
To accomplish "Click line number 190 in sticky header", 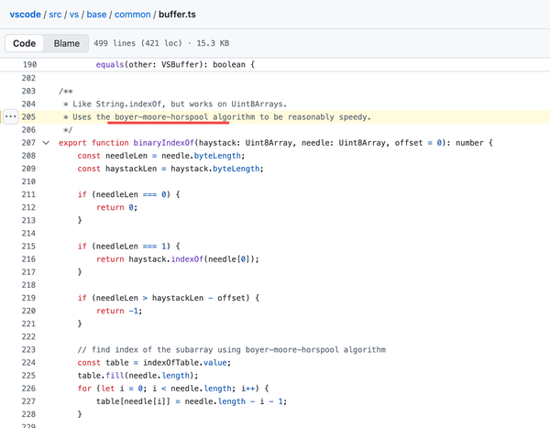I will click(30, 64).
